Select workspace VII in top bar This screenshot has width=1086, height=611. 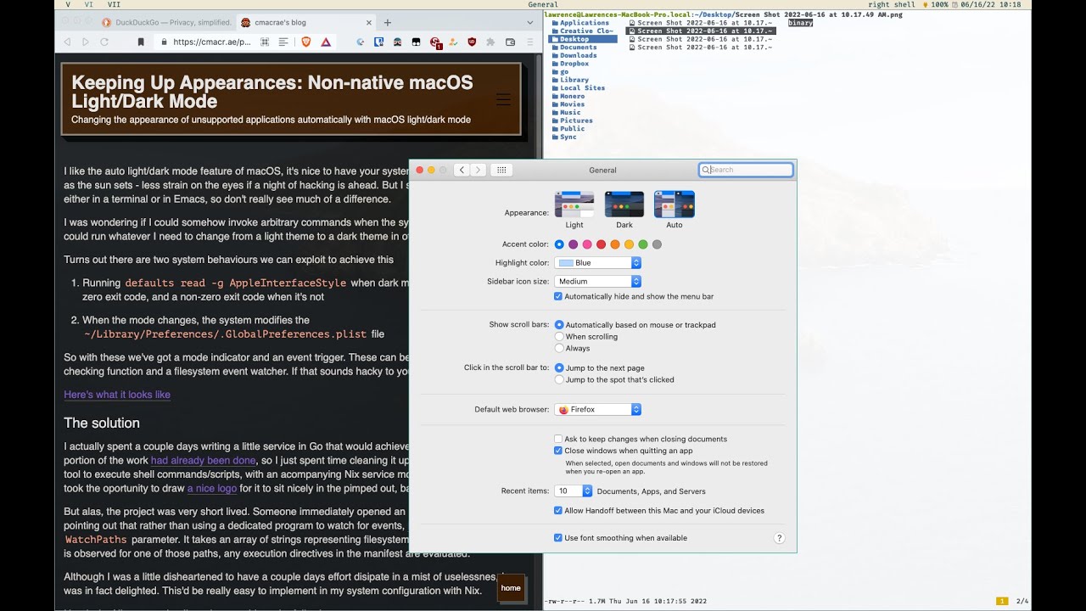[x=115, y=5]
